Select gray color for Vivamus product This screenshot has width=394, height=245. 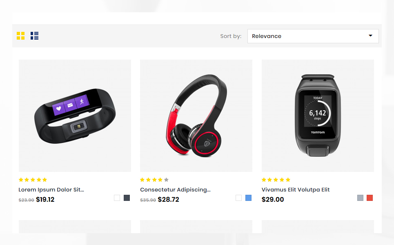[360, 198]
